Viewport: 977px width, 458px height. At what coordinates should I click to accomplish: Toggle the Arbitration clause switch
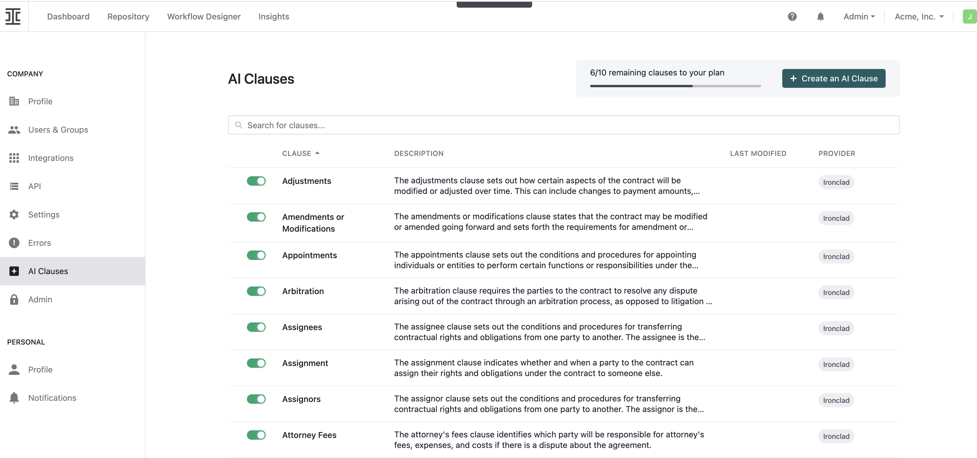click(256, 291)
